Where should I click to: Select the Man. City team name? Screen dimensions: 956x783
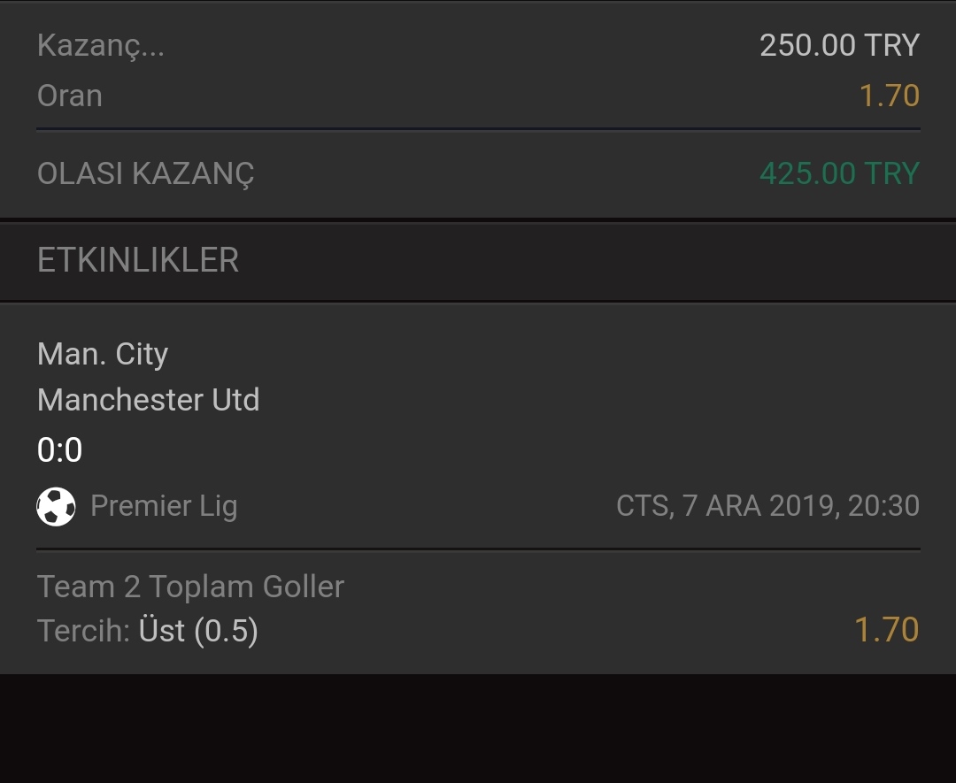[x=103, y=354]
